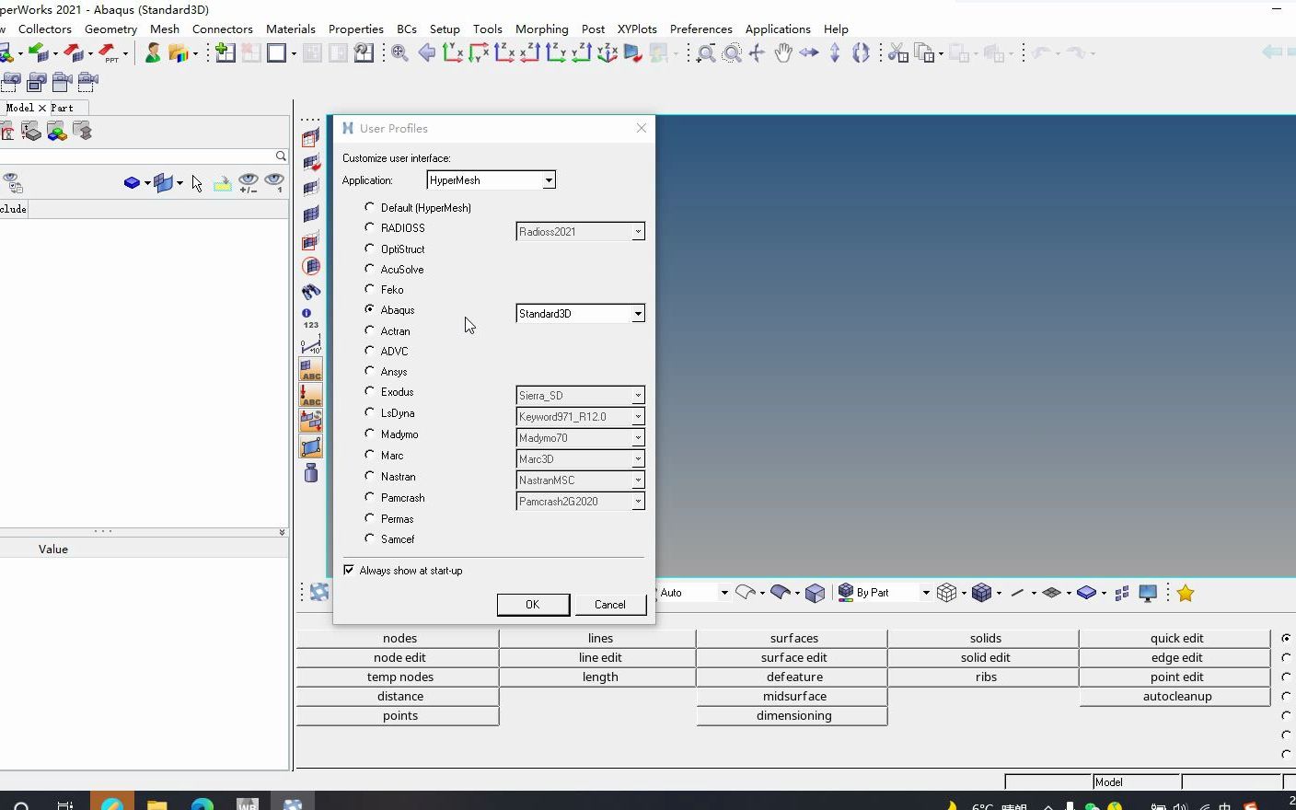
Task: Open File Explorer from the taskbar
Action: click(156, 804)
